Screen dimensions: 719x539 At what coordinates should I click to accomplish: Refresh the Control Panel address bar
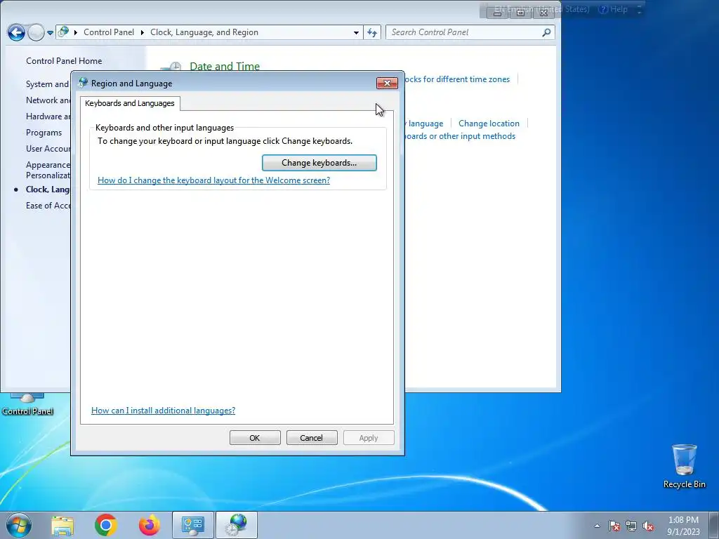click(x=372, y=32)
